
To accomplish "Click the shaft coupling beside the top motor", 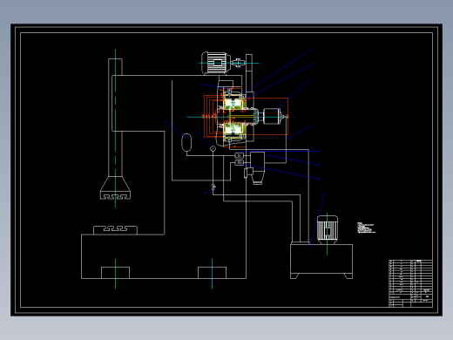I will (x=238, y=63).
